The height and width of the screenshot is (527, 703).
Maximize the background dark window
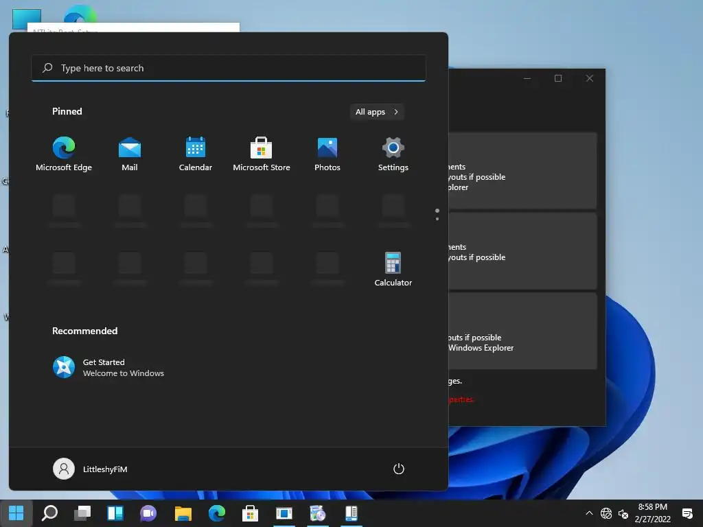(x=558, y=78)
